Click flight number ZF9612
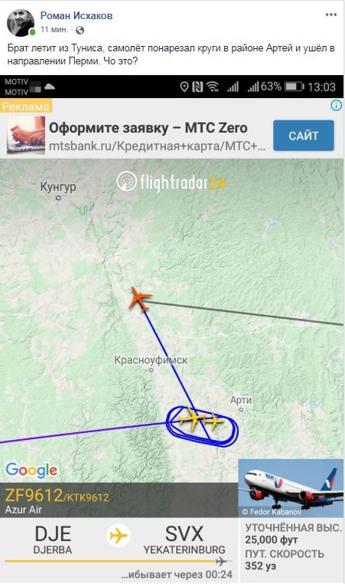Viewport: 345px width, 584px height. pyautogui.click(x=34, y=496)
